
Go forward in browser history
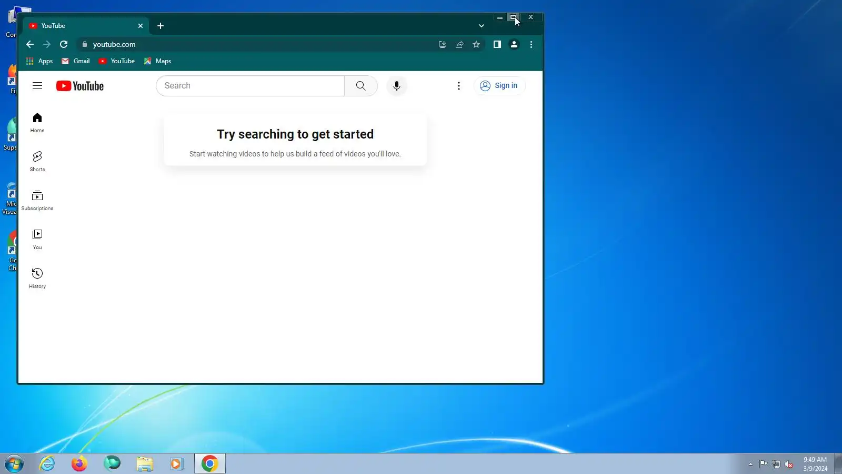pyautogui.click(x=47, y=45)
